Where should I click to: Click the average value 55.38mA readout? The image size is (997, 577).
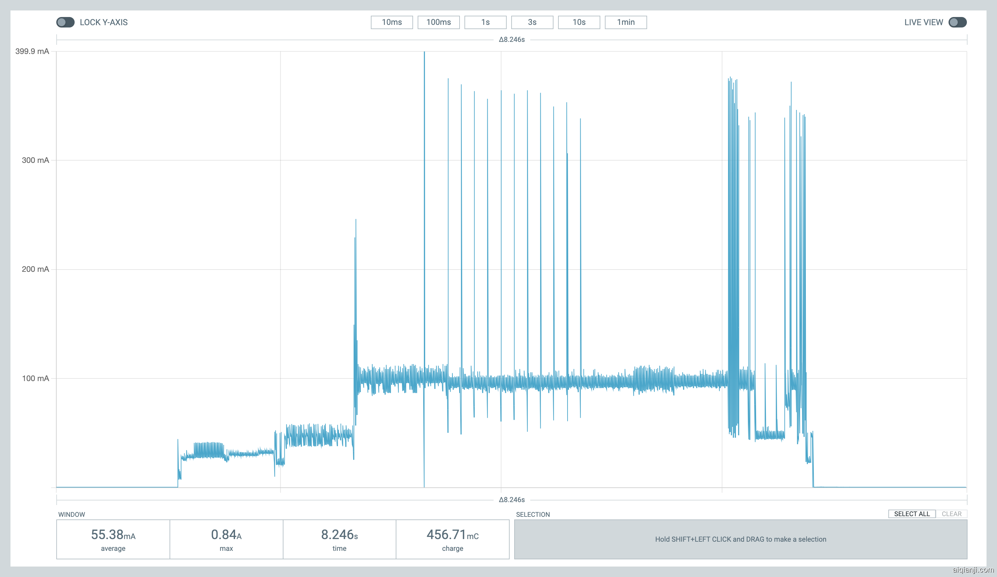coord(113,539)
